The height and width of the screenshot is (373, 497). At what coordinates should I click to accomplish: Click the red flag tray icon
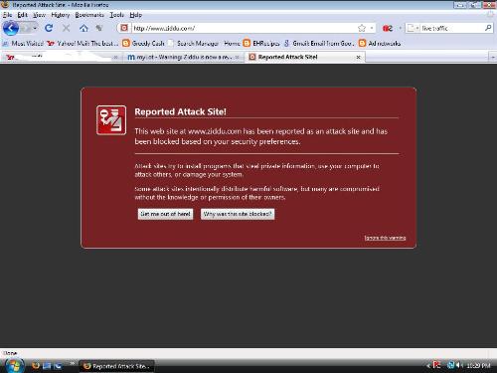pyautogui.click(x=437, y=365)
